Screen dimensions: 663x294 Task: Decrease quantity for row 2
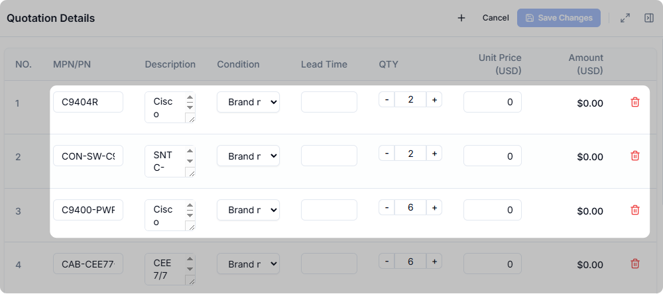[x=387, y=154]
